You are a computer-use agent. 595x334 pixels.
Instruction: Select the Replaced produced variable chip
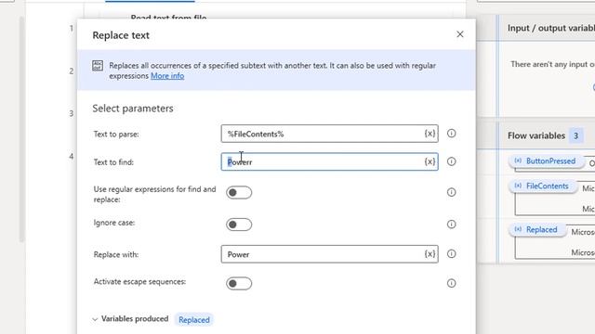pos(194,319)
